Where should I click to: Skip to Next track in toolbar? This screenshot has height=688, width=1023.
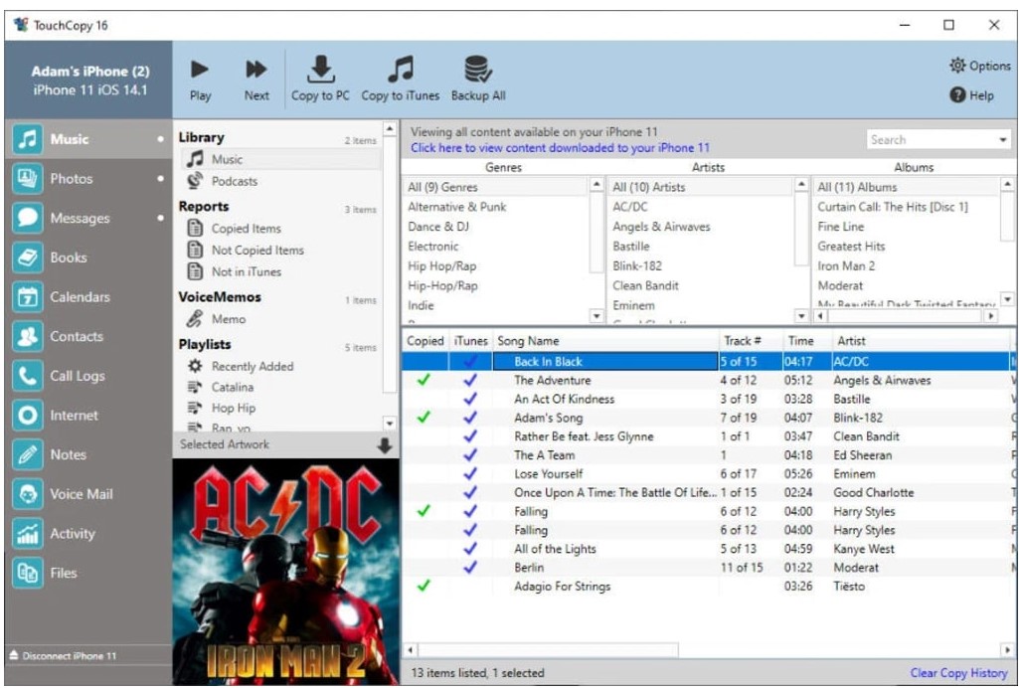point(256,80)
